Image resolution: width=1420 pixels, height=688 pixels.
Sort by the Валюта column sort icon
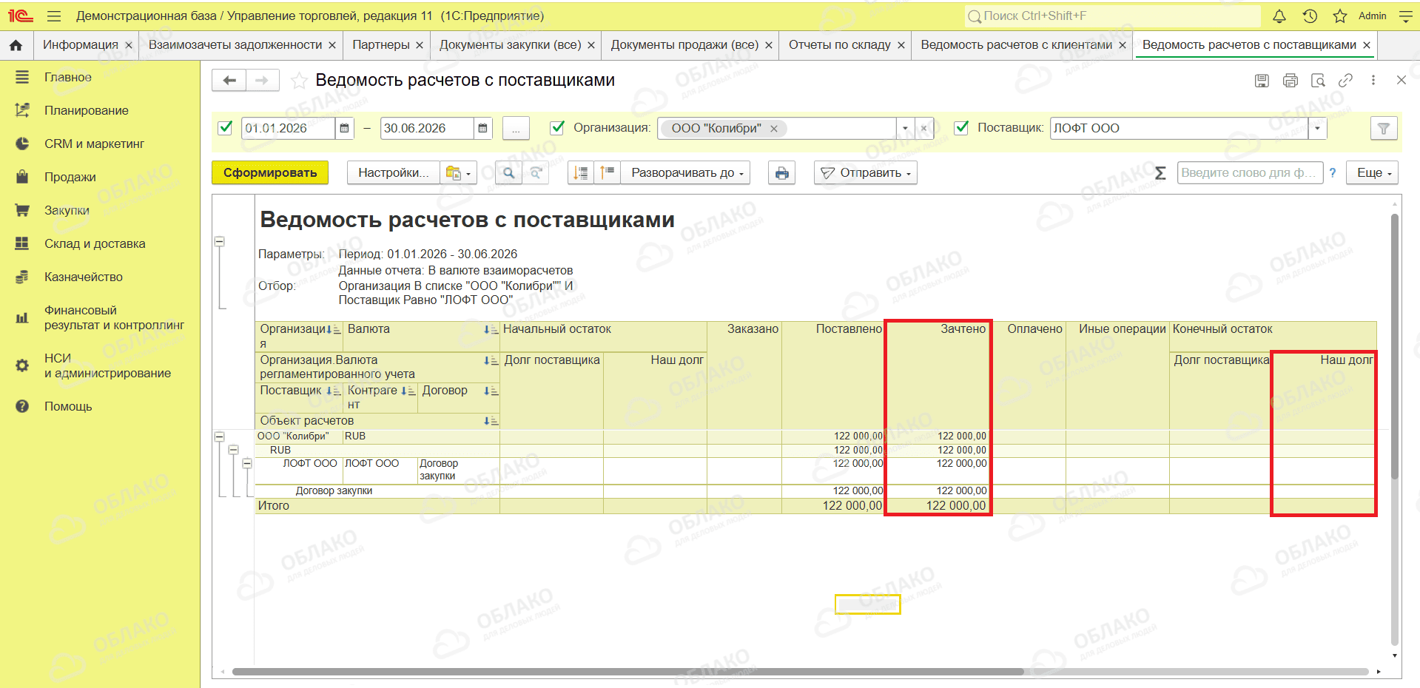(x=491, y=330)
